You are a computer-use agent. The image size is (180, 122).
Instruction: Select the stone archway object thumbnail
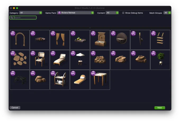[x=20, y=40]
